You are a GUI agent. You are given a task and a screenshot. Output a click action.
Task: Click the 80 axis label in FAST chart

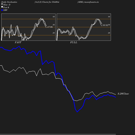click(54, 17)
